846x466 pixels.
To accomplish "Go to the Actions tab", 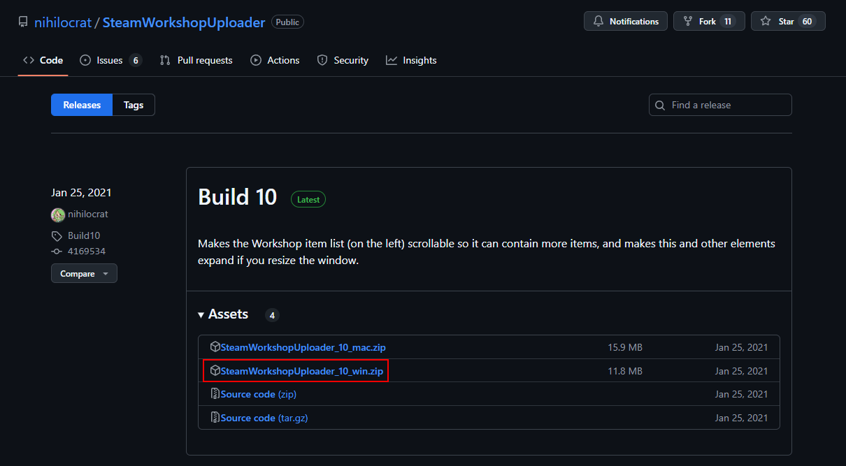I will pos(275,60).
